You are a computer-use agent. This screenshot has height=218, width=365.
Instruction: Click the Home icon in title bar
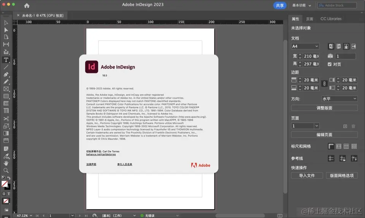click(27, 5)
